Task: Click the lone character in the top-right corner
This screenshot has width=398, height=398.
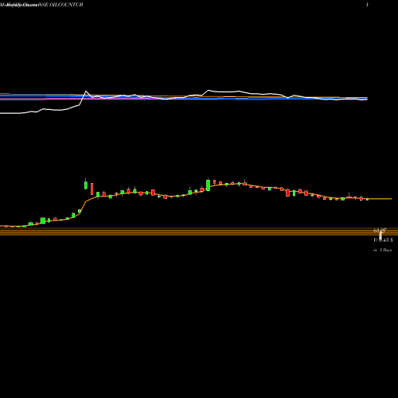Action: [x=367, y=5]
